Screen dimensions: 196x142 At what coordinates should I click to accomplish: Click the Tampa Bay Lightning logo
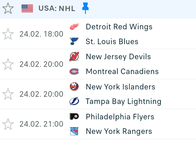[x=74, y=101]
